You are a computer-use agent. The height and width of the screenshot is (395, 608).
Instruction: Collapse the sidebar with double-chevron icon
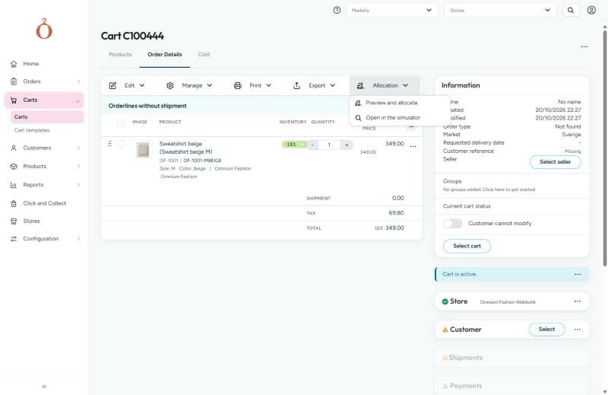[44, 387]
